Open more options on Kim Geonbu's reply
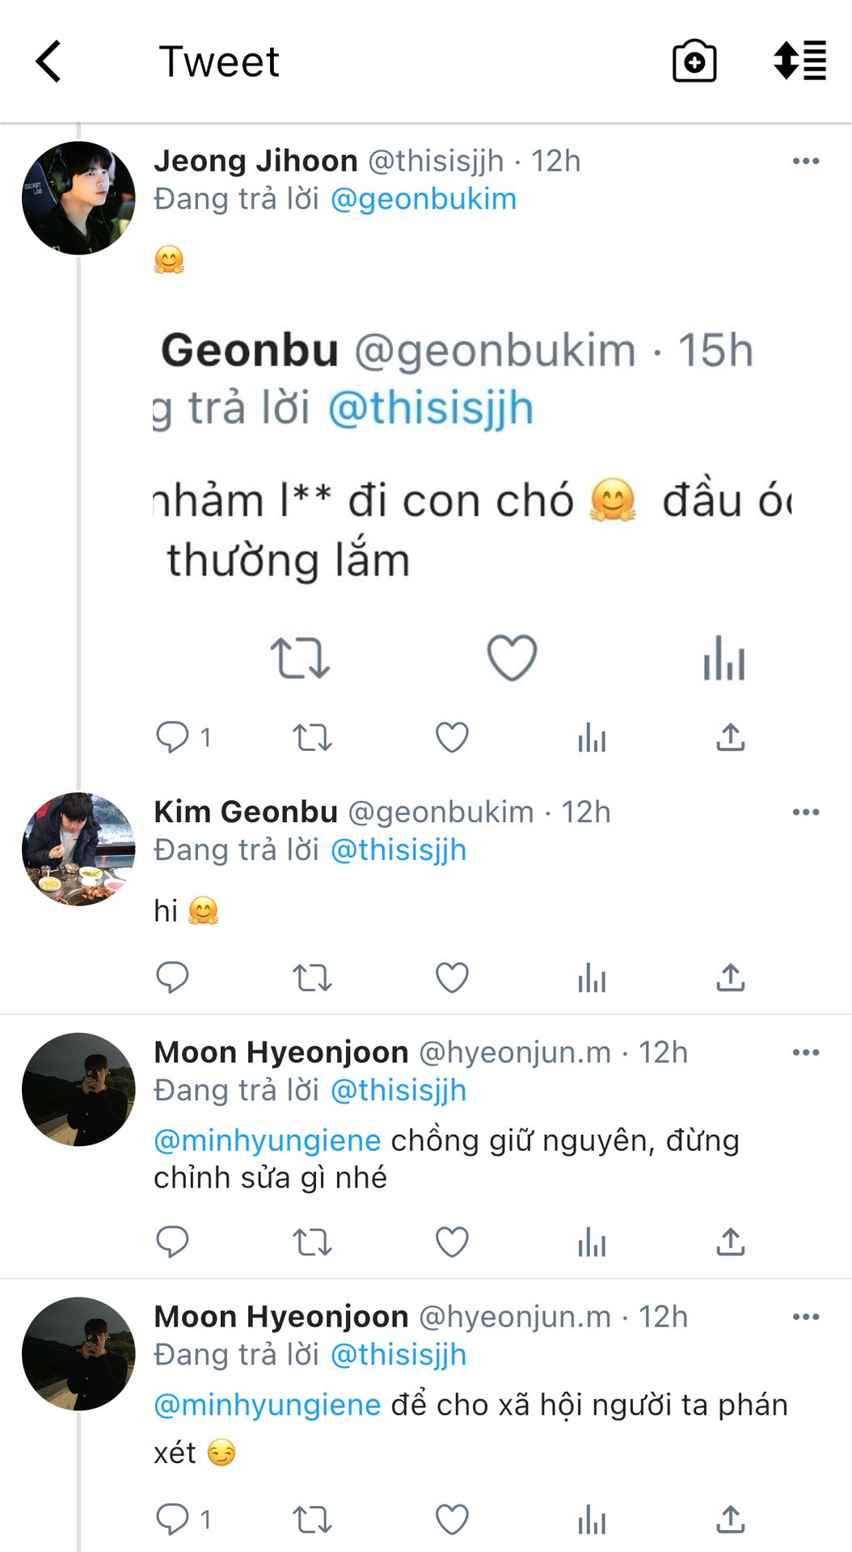Viewport: 852px width, 1552px height. pos(806,812)
